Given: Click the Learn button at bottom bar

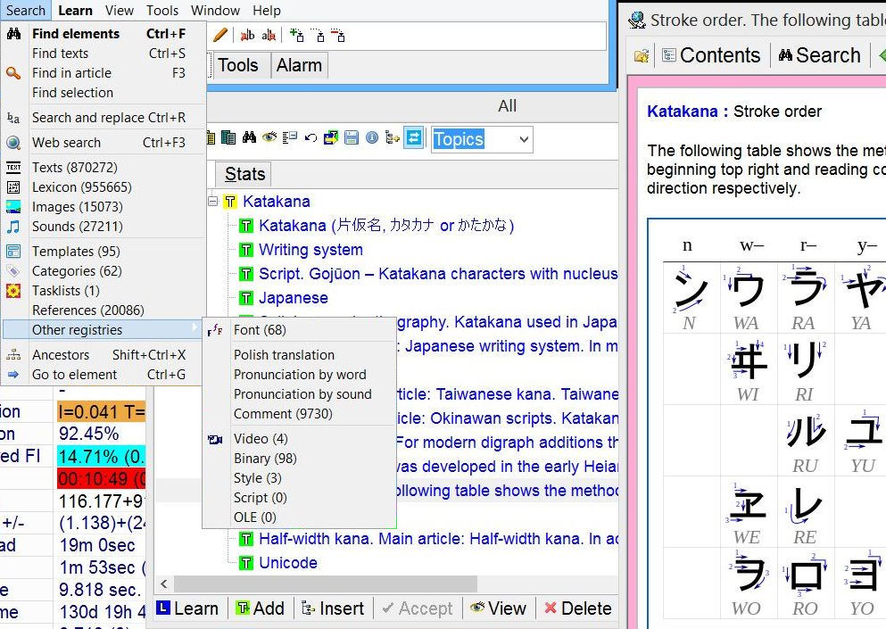Looking at the screenshot, I should click(188, 608).
